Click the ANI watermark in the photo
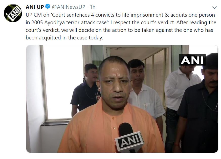This screenshot has height=159, width=221. click(x=192, y=60)
